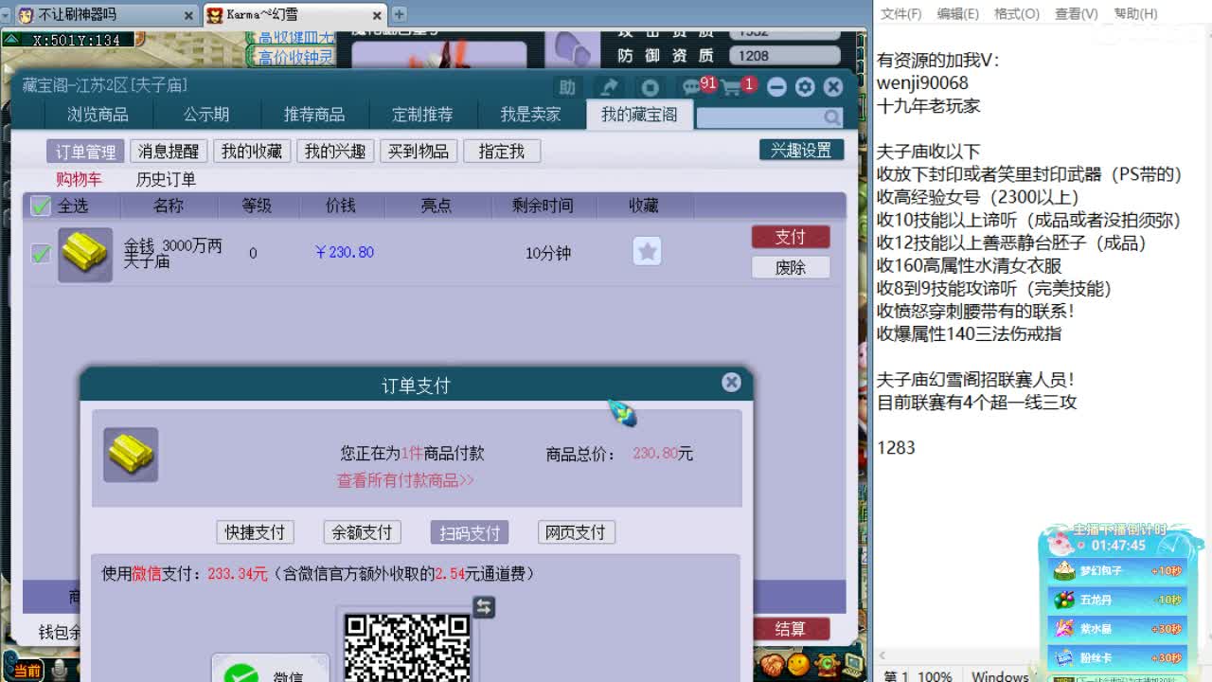Send 梦幻包子 gift
The height and width of the screenshot is (682, 1212).
click(x=1116, y=571)
